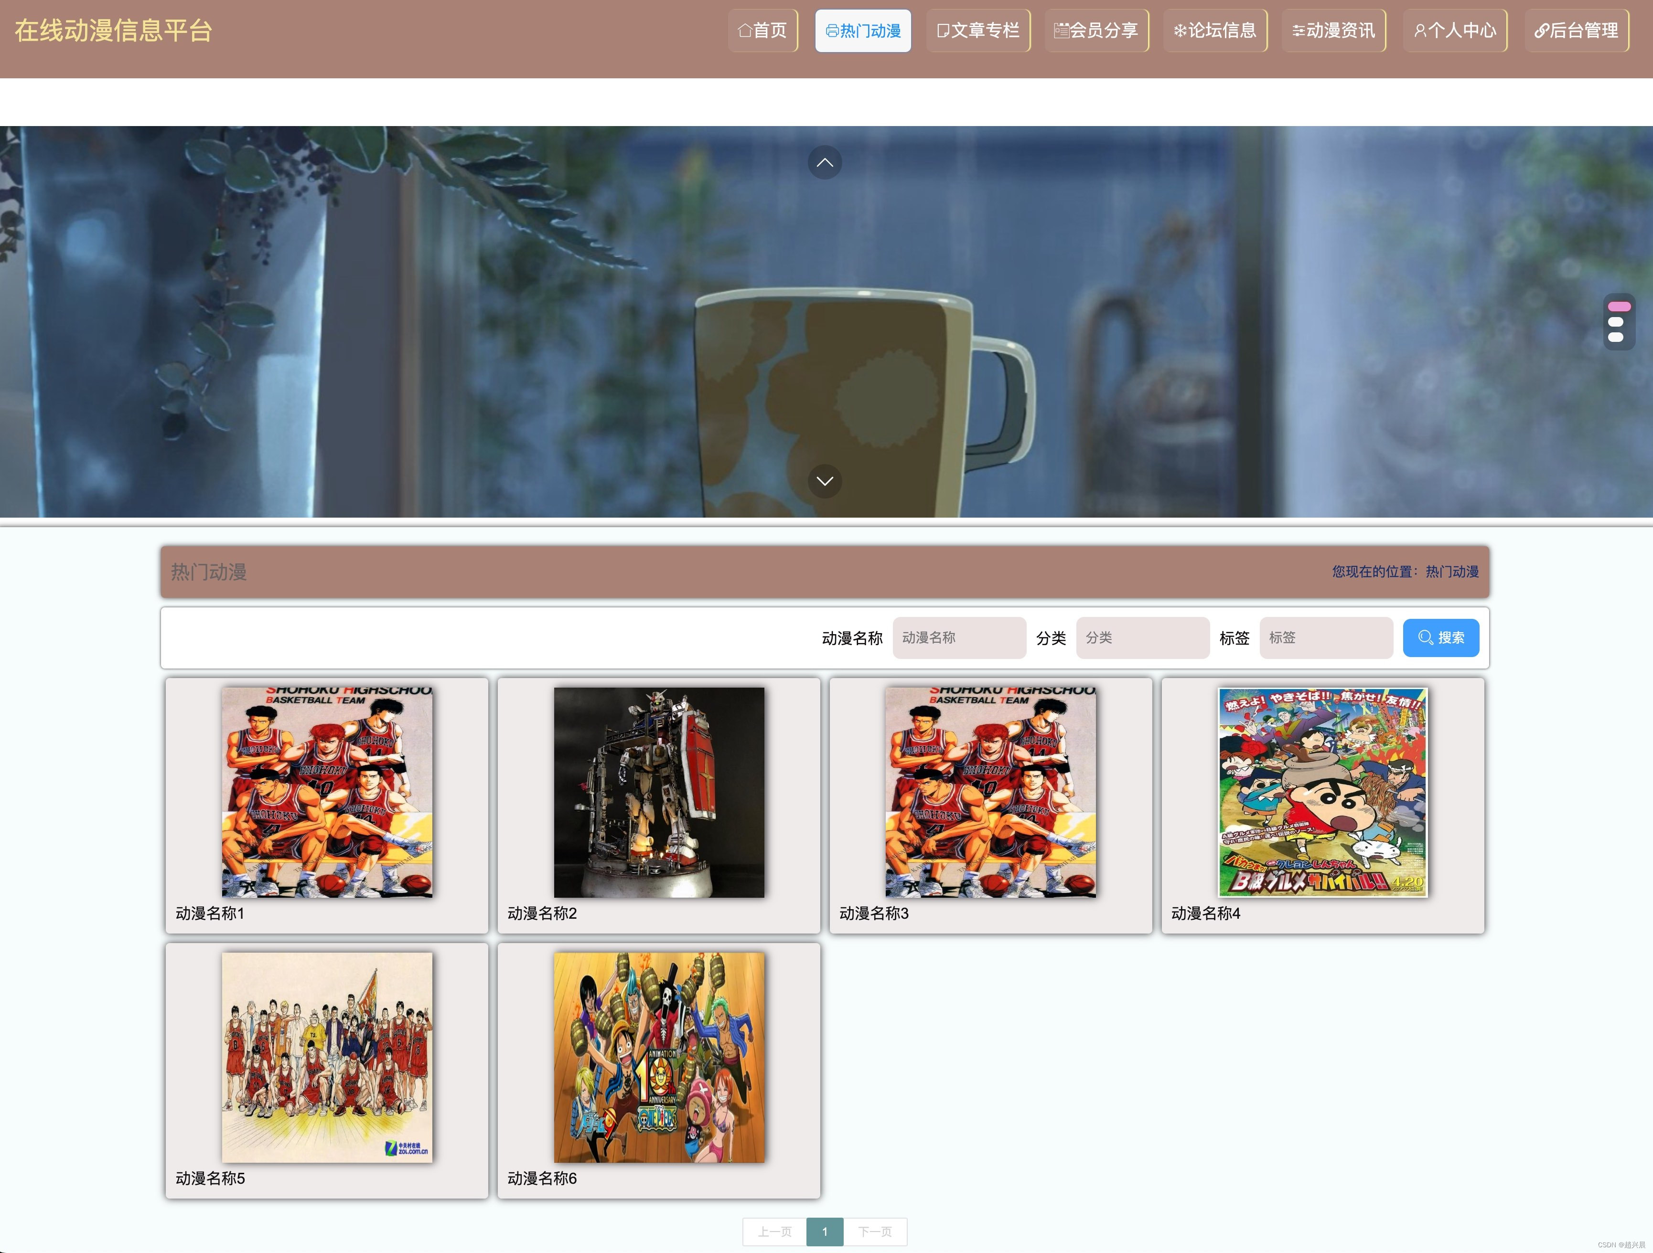
Task: Select the second carousel indicator dot
Action: [1615, 323]
